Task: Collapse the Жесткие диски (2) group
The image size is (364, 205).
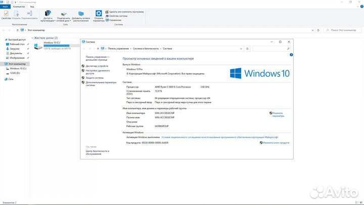Action: [32, 38]
